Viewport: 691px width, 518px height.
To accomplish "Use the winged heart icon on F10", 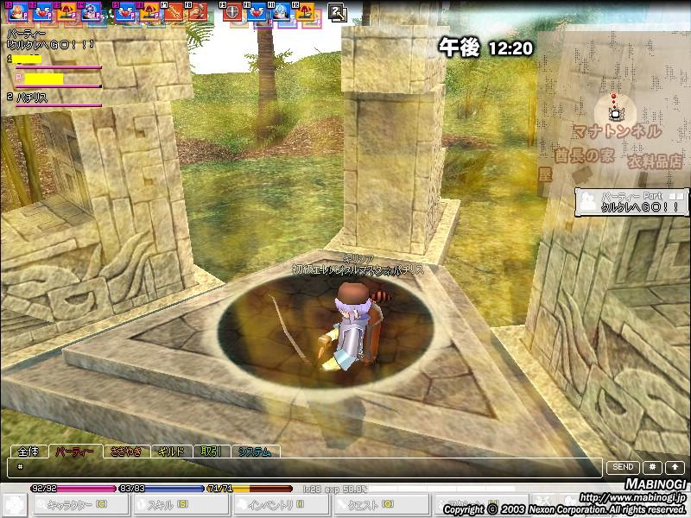I will tap(256, 11).
